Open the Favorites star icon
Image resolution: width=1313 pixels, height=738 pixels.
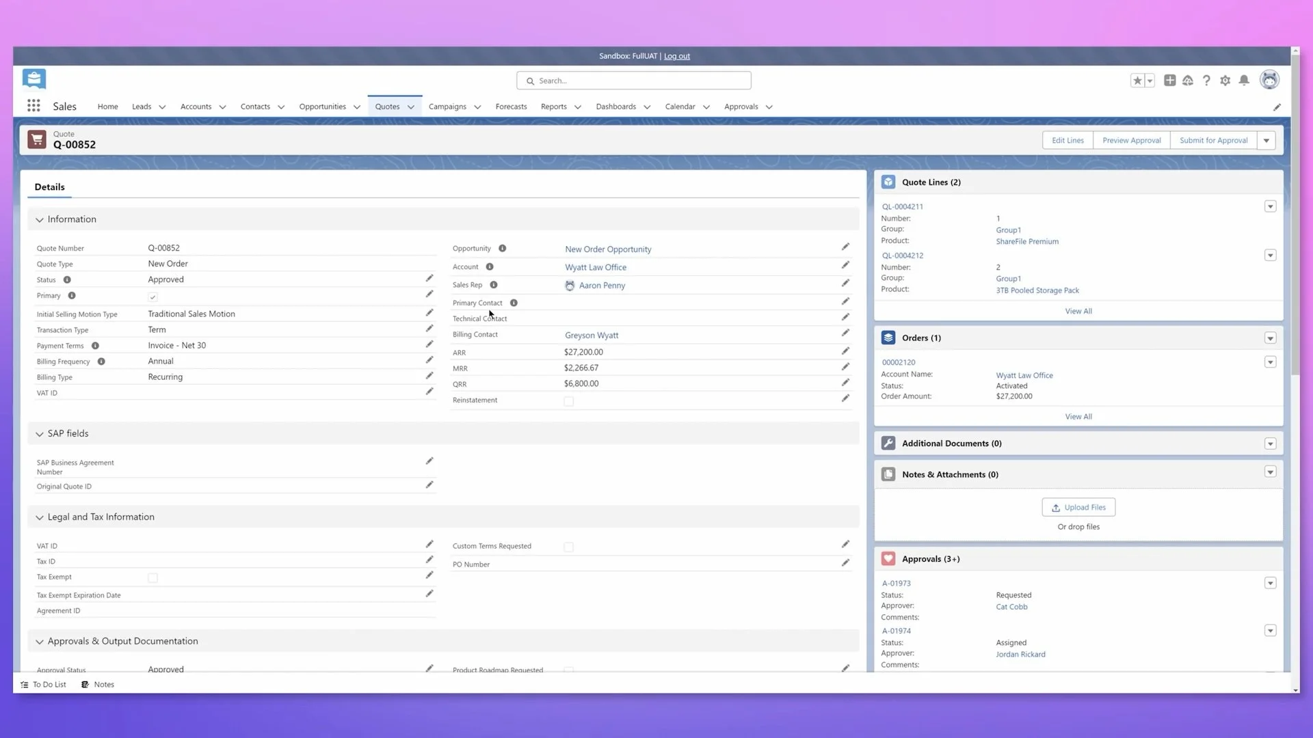(x=1137, y=81)
